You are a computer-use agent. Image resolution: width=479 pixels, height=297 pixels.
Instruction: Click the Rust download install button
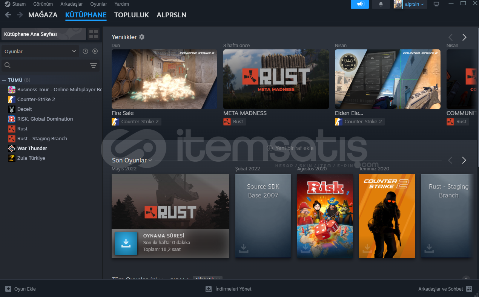(126, 243)
